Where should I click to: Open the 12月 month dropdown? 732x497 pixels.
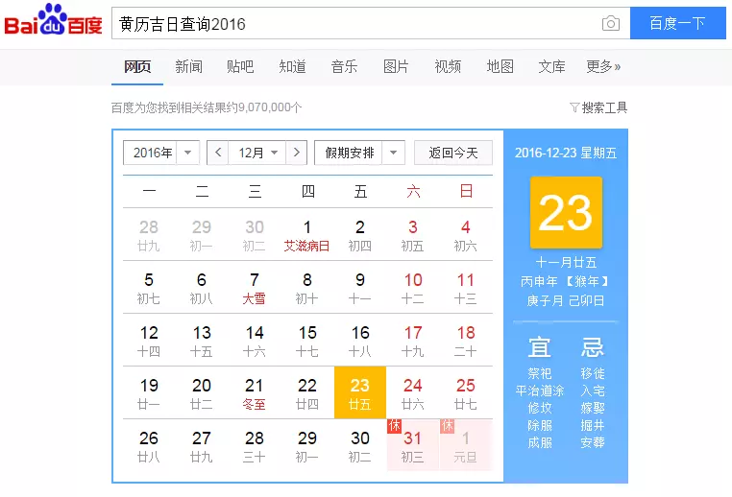[257, 153]
